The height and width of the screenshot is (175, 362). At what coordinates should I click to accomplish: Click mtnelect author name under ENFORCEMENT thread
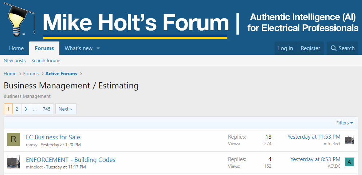pyautogui.click(x=34, y=167)
